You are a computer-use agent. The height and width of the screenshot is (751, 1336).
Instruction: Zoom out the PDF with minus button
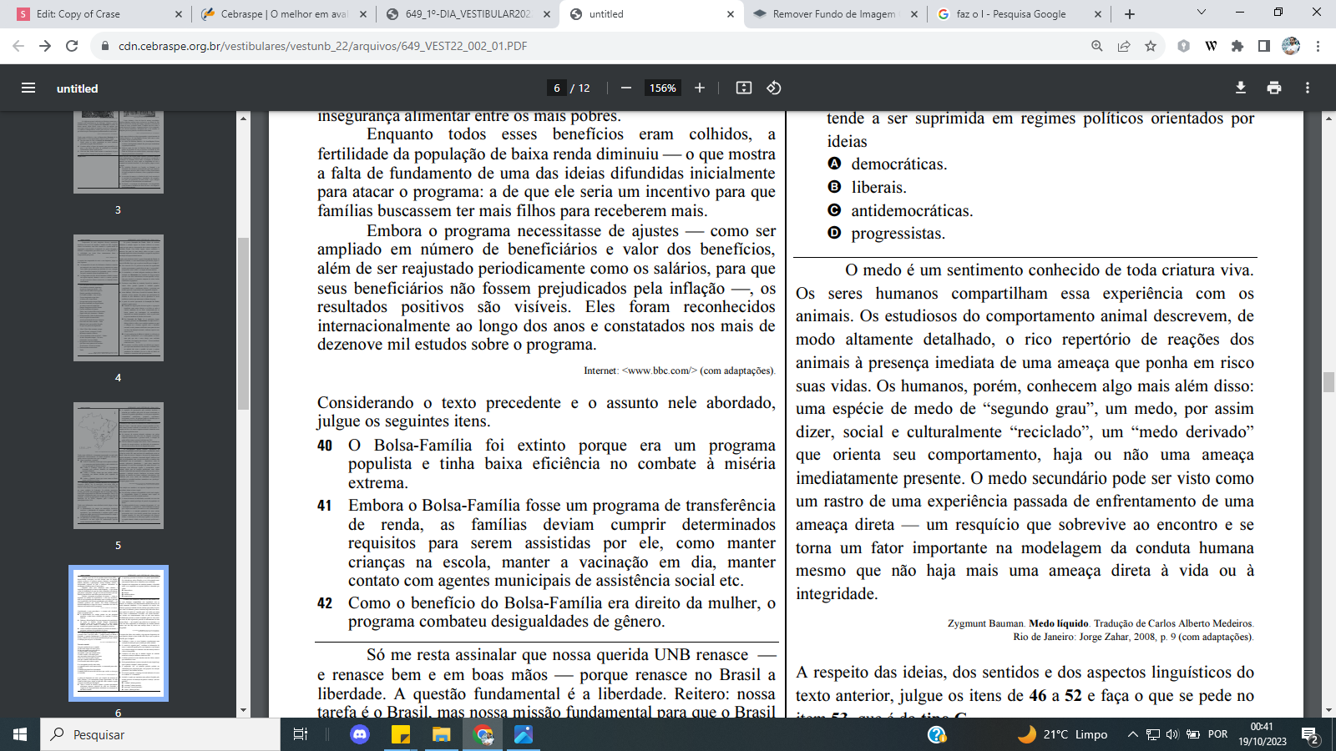tap(626, 88)
